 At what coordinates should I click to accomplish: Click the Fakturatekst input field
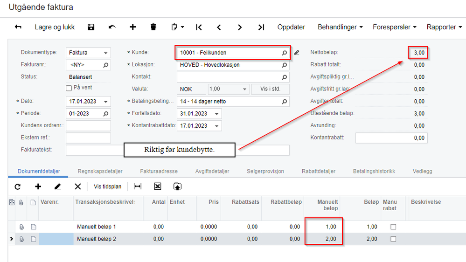pos(177,150)
